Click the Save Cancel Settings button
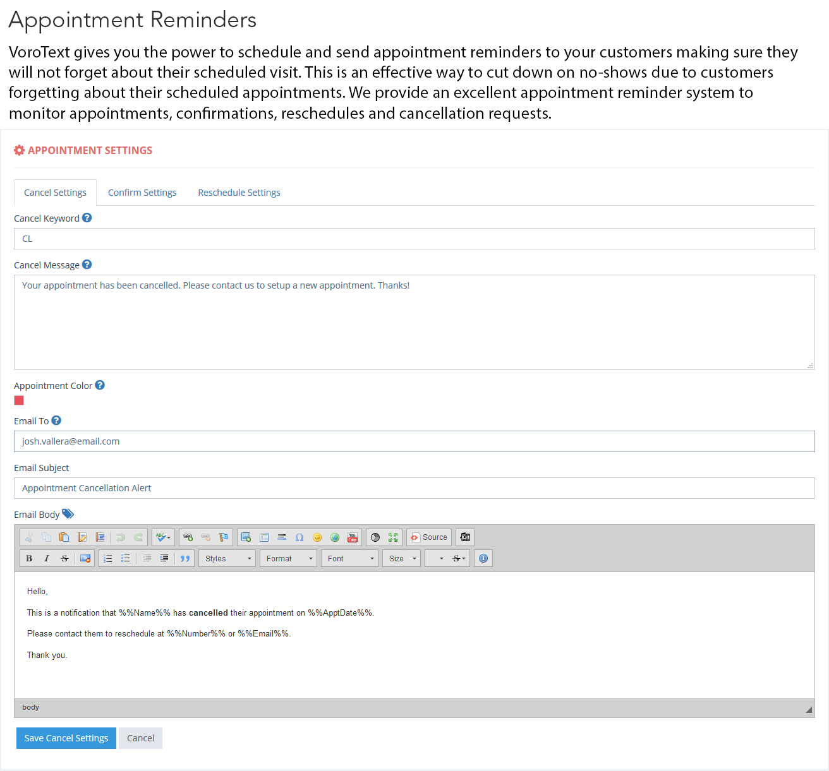This screenshot has height=771, width=829. [x=66, y=738]
